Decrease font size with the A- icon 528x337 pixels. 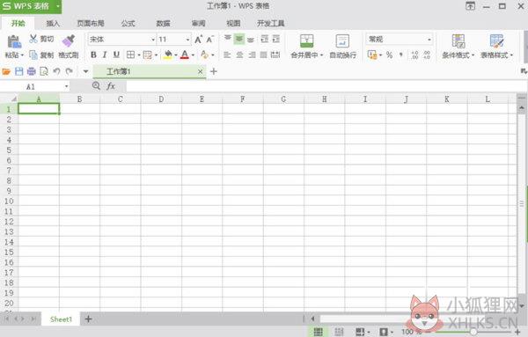(210, 40)
